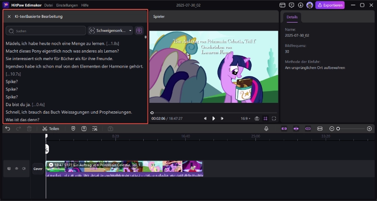Select line 'Irgendwo habe ich schon mal...'
Image resolution: width=377 pixels, height=201 pixels.
tap(74, 66)
